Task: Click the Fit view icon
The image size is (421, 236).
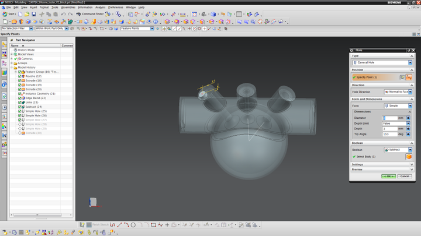Action: point(194,14)
